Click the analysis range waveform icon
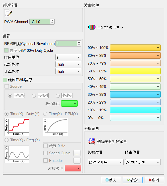This screenshot has height=186, width=167. coord(92,142)
